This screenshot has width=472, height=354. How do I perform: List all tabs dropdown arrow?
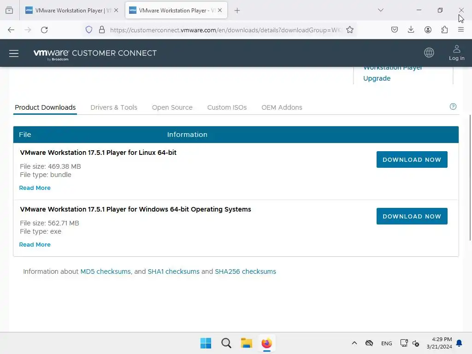[x=380, y=10]
